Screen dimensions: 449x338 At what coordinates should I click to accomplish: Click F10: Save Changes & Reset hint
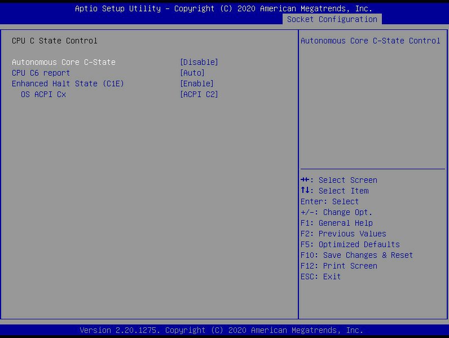tap(357, 255)
